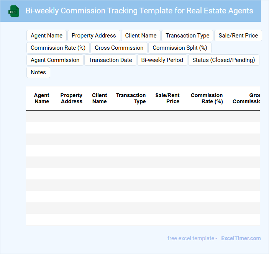Screen dimensions: 269x254
Task: Select the Sale/Rent Price tag
Action: pos(238,36)
